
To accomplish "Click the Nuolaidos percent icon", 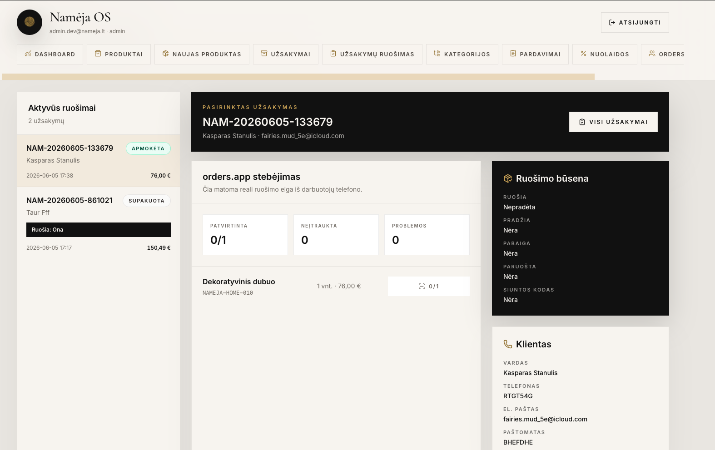I will (x=583, y=54).
